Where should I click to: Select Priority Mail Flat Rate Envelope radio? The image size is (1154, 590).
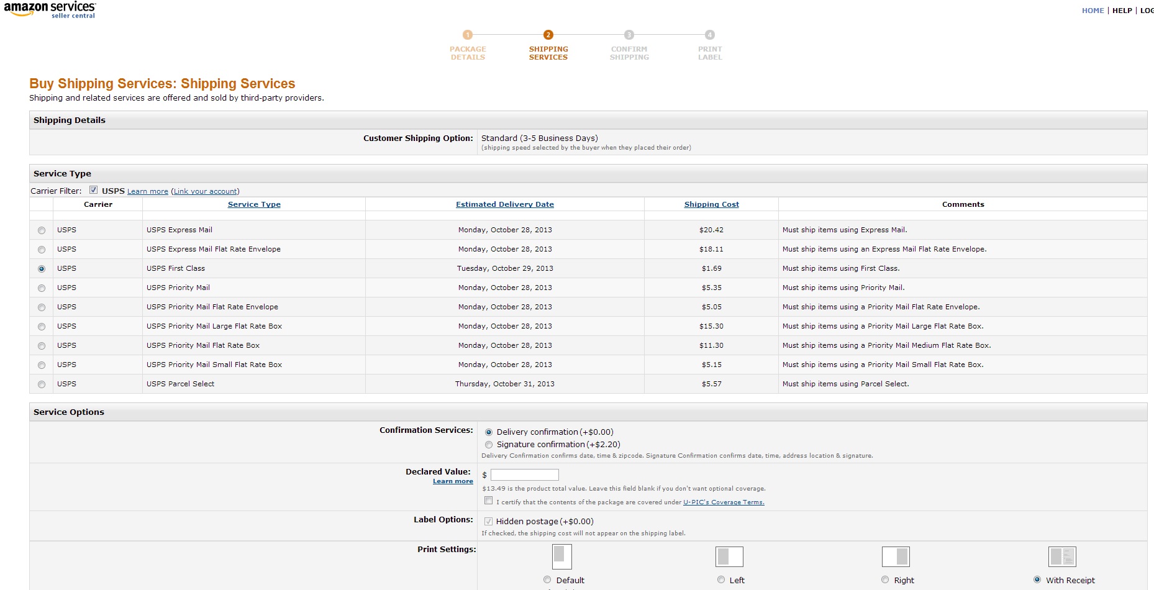tap(42, 307)
